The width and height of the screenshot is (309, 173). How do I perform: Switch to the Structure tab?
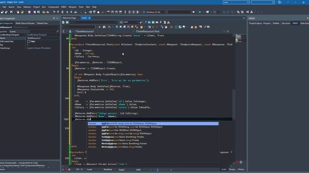pos(286,23)
